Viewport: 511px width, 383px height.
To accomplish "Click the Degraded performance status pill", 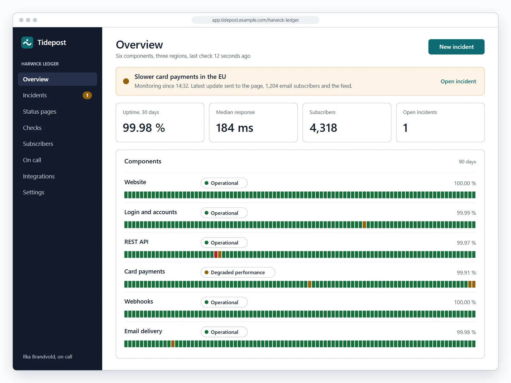I will (x=238, y=272).
